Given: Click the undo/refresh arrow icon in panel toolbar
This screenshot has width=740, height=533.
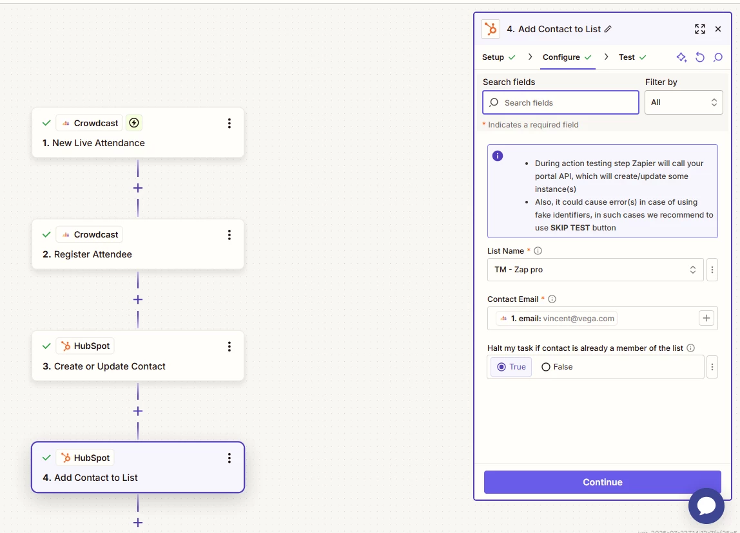Looking at the screenshot, I should tap(700, 57).
